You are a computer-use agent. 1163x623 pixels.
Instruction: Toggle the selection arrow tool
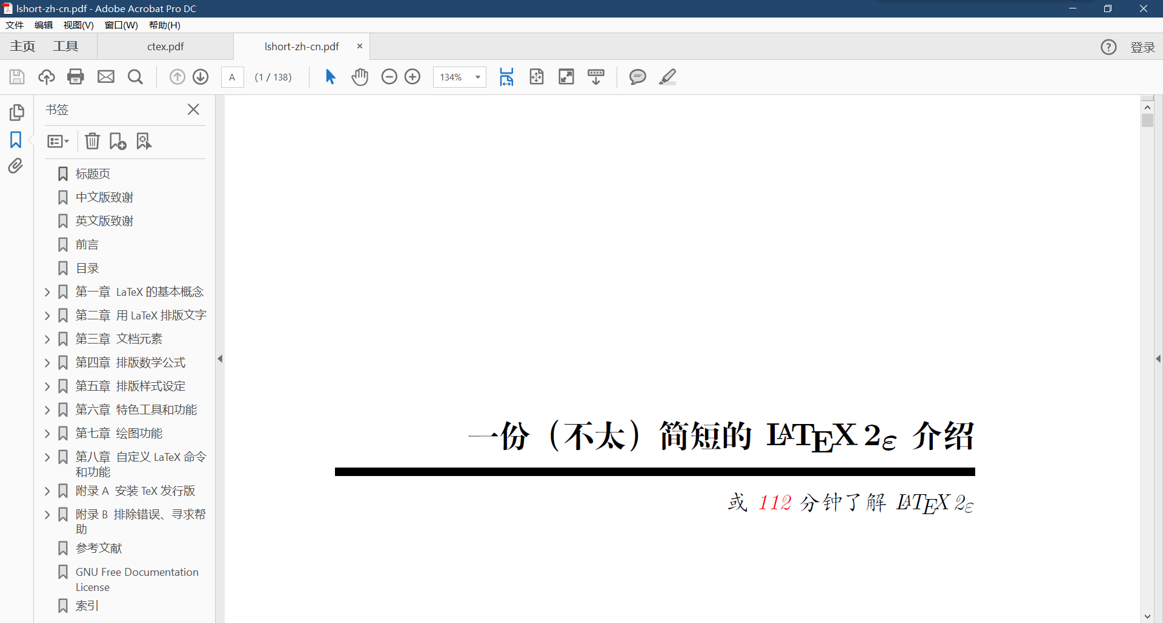330,77
